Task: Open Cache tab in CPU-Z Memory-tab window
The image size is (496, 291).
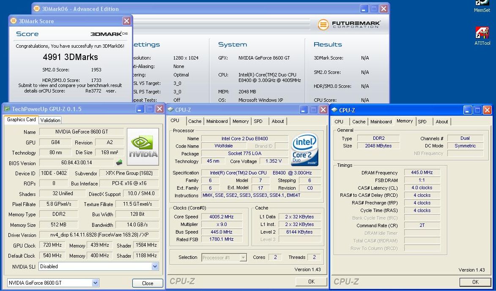Action: click(359, 121)
